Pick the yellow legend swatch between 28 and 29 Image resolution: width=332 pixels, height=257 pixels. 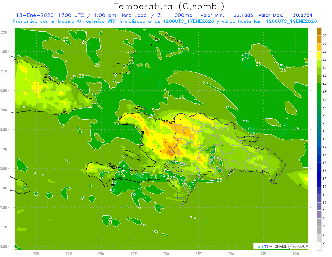319,55
